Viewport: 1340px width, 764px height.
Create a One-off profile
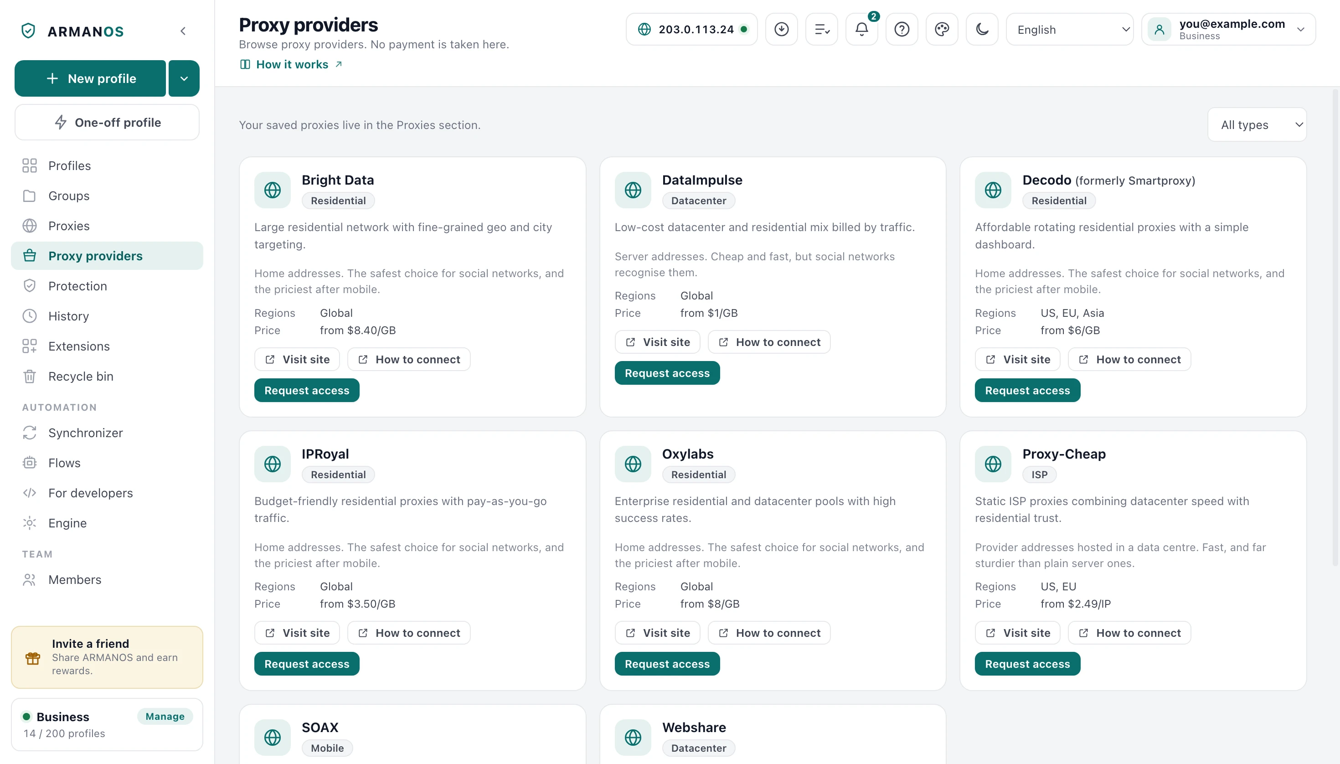(107, 122)
